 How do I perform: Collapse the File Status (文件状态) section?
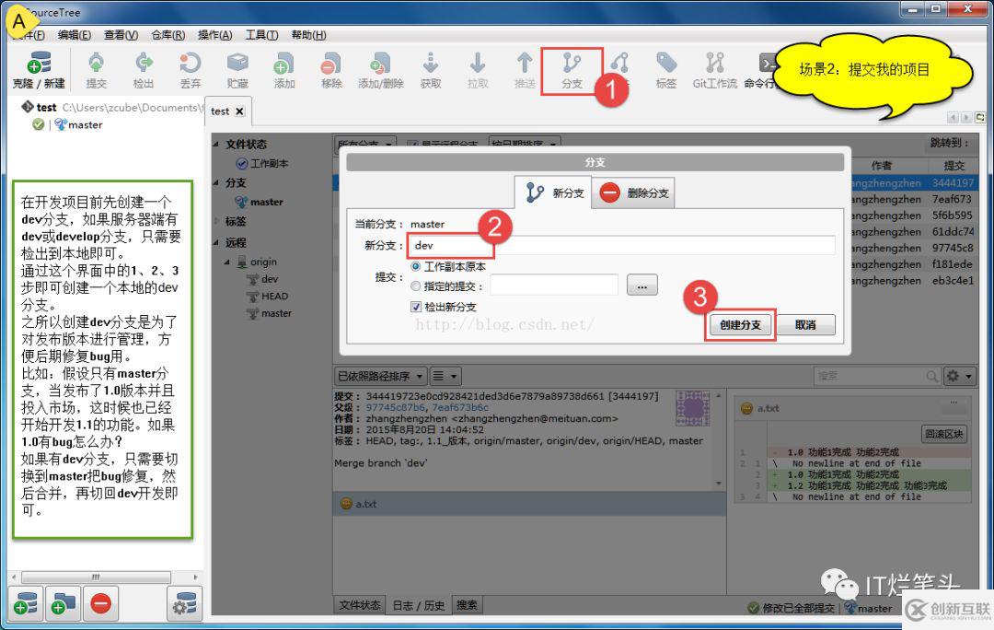tap(217, 144)
